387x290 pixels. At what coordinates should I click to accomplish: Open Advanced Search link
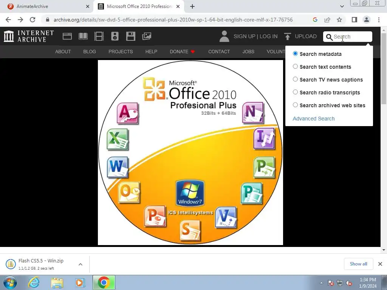coord(314,119)
